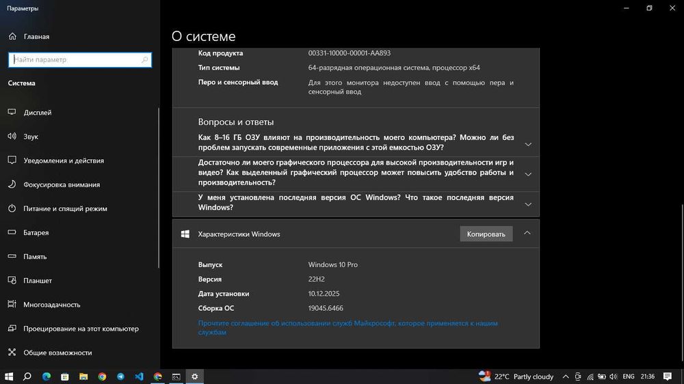Click the Копировать button

[x=486, y=234]
